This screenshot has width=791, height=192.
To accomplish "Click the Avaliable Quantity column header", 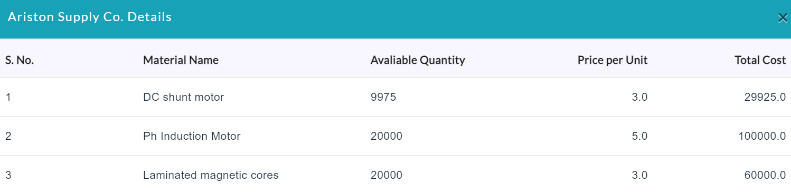I will click(418, 60).
